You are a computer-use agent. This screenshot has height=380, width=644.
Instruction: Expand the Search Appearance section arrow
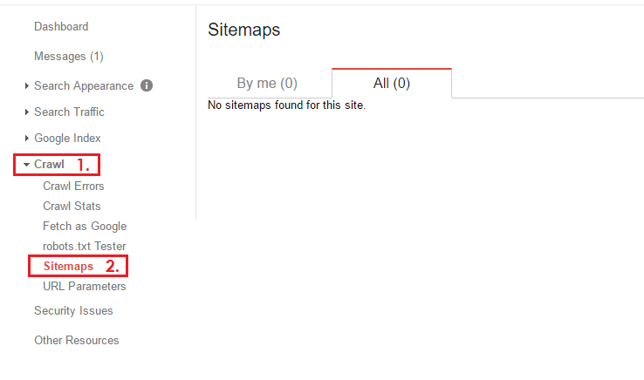tap(27, 85)
